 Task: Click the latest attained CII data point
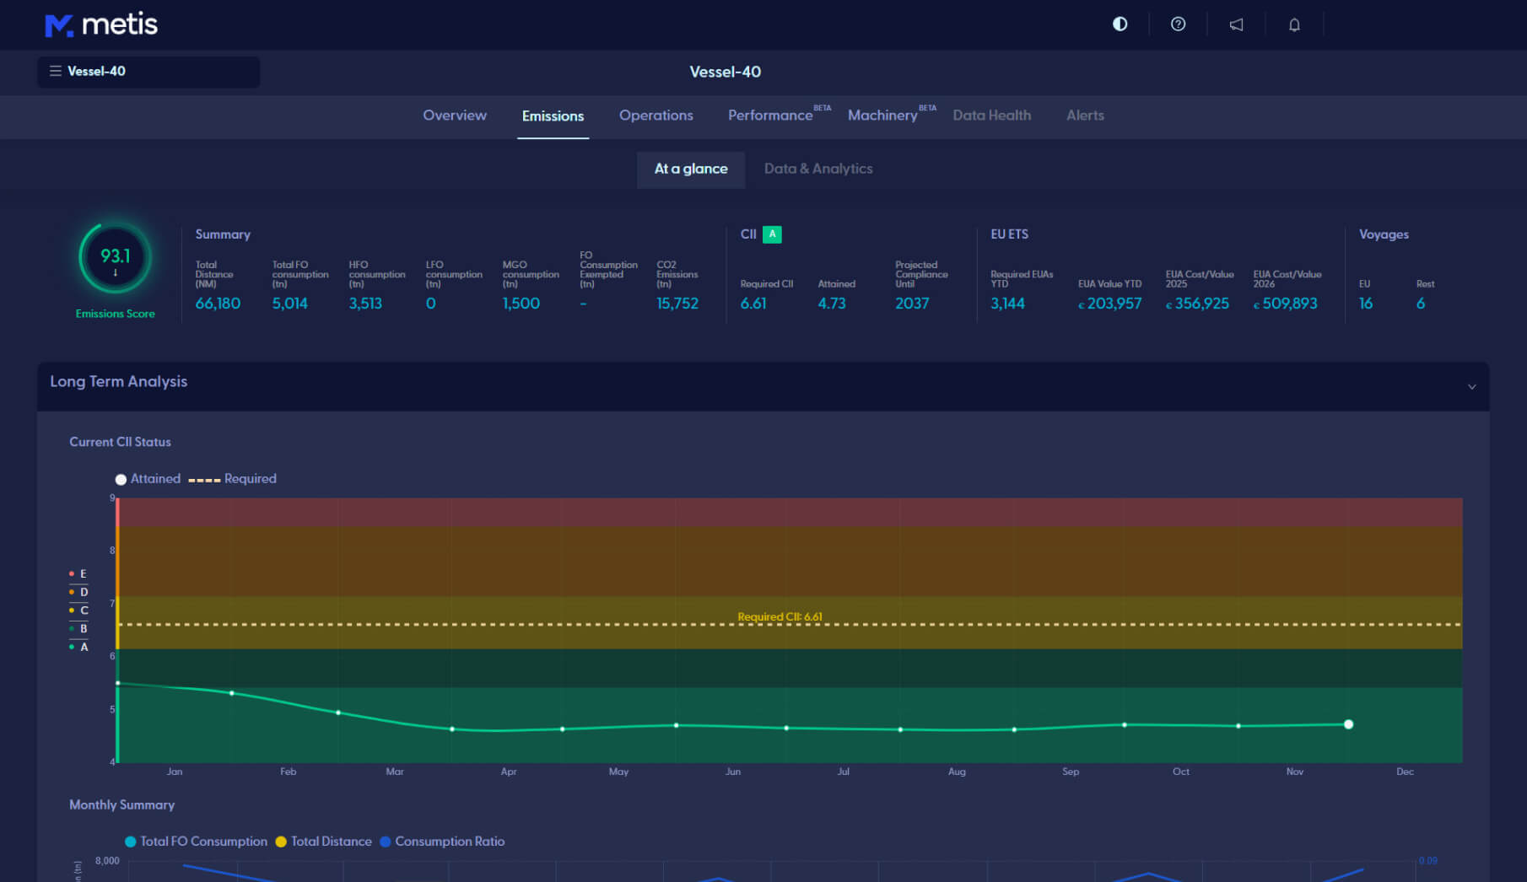pyautogui.click(x=1348, y=724)
